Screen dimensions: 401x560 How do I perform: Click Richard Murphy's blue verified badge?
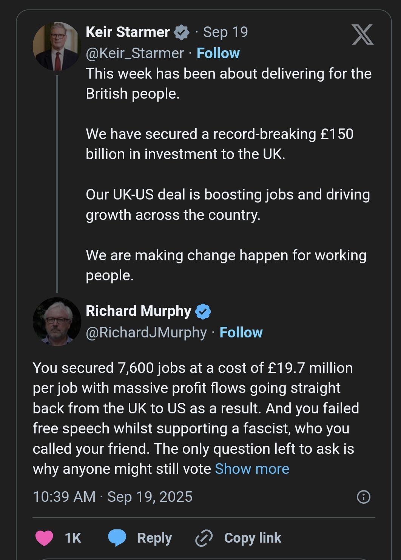click(203, 311)
